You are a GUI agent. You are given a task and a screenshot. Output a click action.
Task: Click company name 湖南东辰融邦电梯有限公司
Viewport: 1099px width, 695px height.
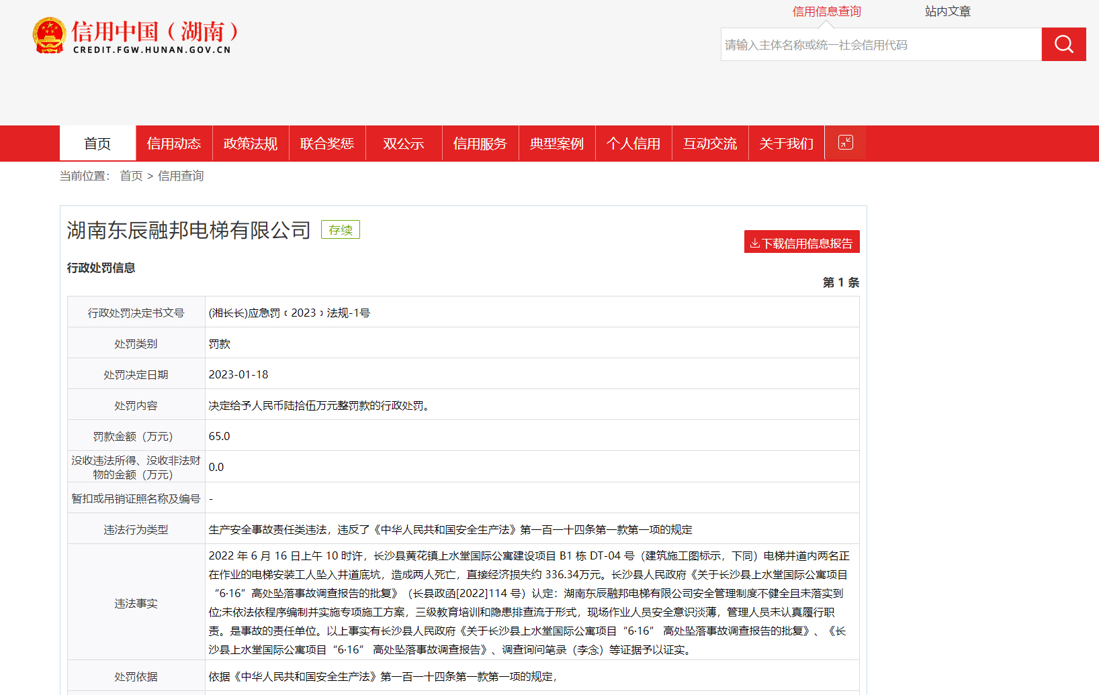click(x=189, y=230)
